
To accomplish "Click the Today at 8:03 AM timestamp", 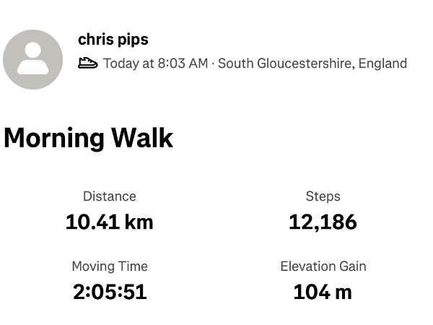I will coord(155,64).
